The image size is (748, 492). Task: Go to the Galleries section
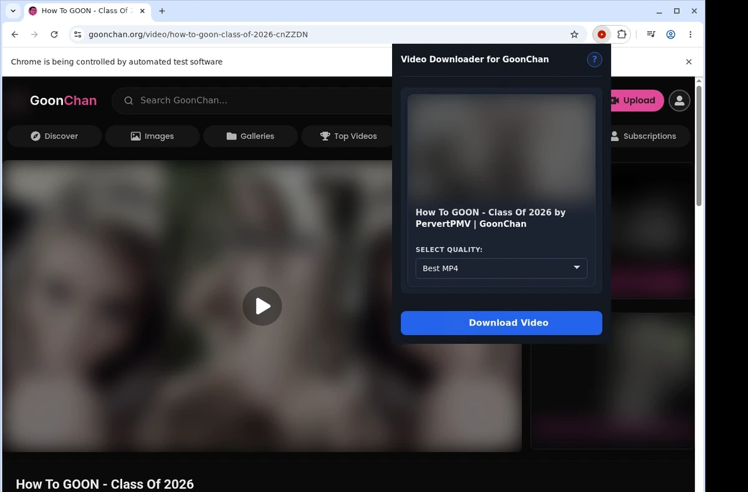(250, 136)
